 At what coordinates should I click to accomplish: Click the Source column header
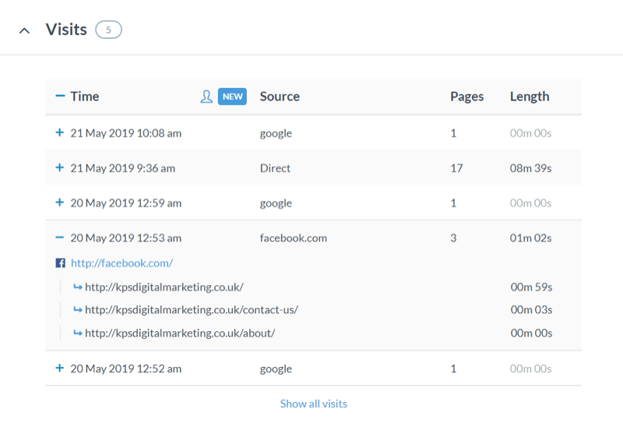coord(280,97)
